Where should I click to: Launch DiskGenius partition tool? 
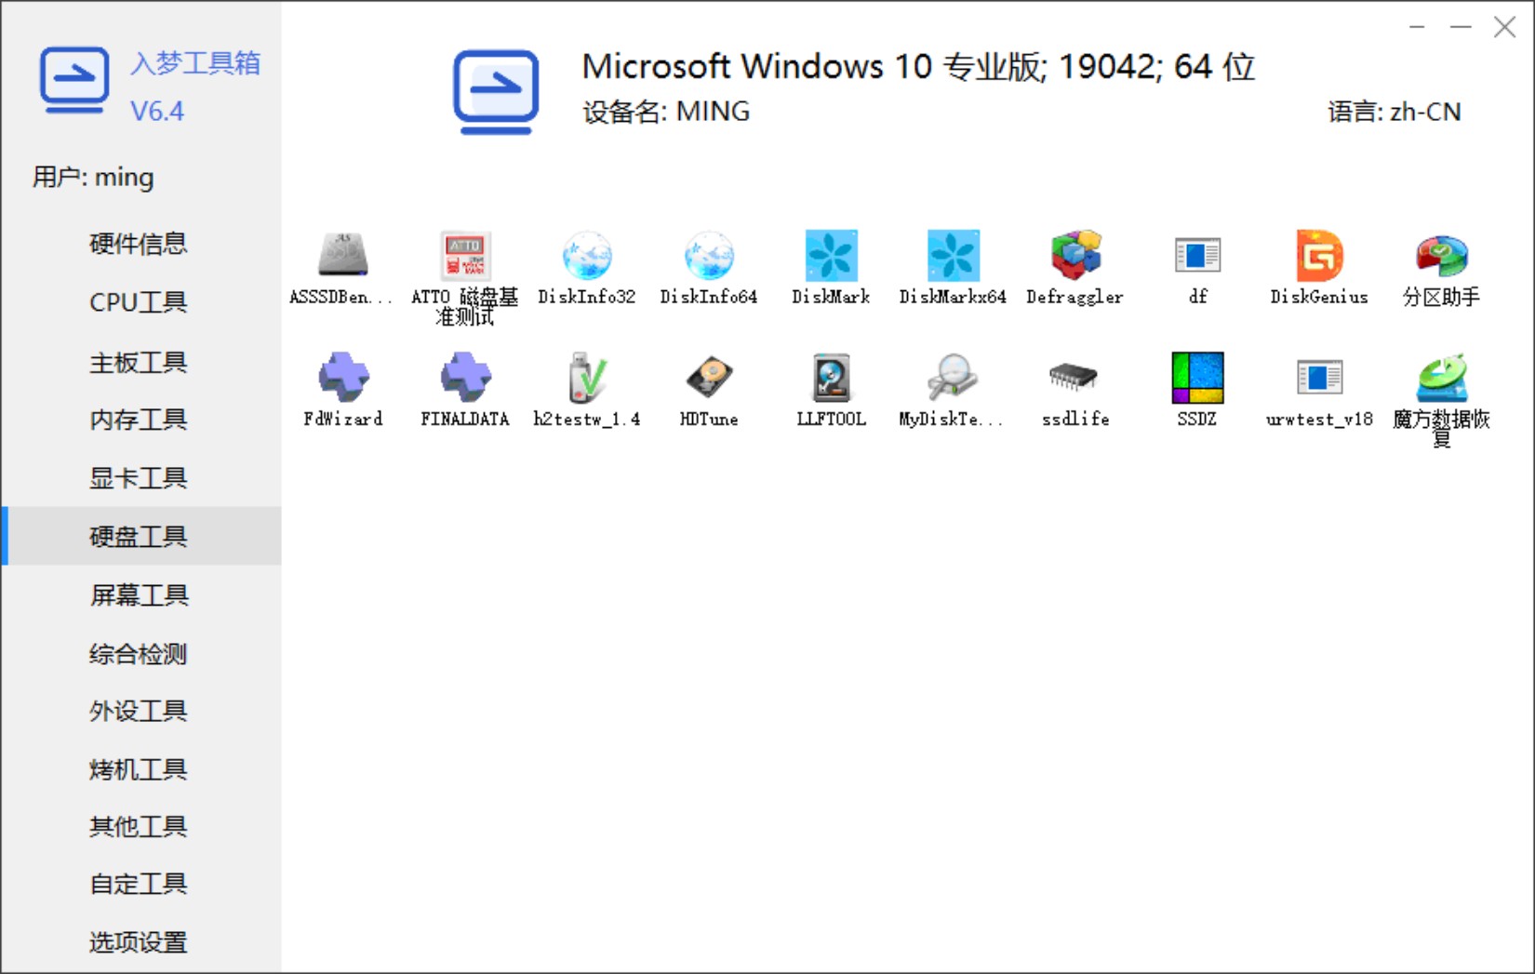coord(1319,255)
